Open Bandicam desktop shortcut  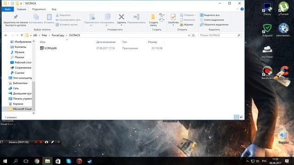click(x=267, y=73)
